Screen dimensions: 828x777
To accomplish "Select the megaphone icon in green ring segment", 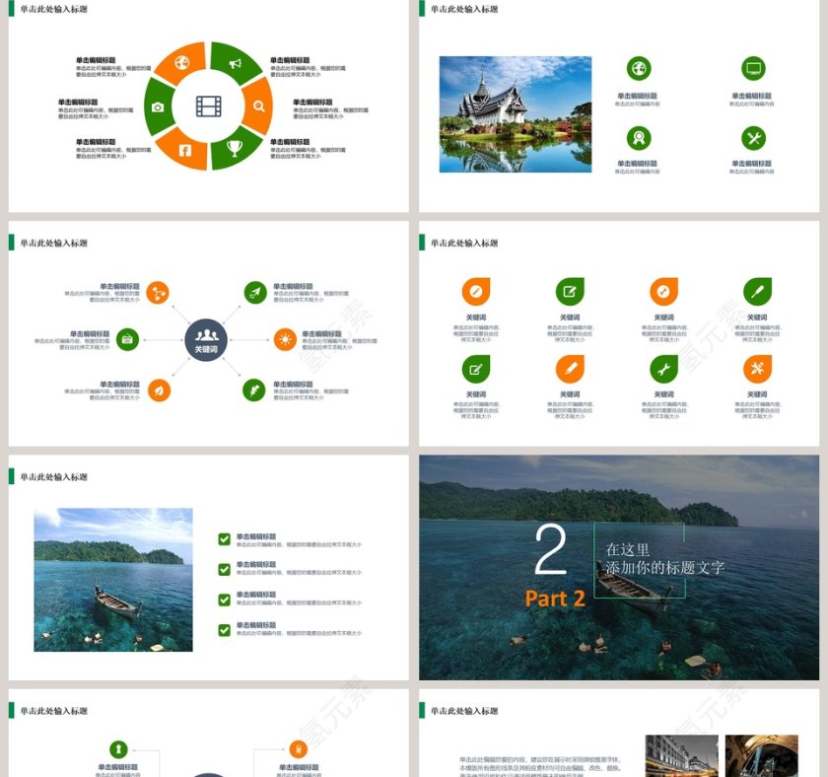I will pyautogui.click(x=235, y=65).
